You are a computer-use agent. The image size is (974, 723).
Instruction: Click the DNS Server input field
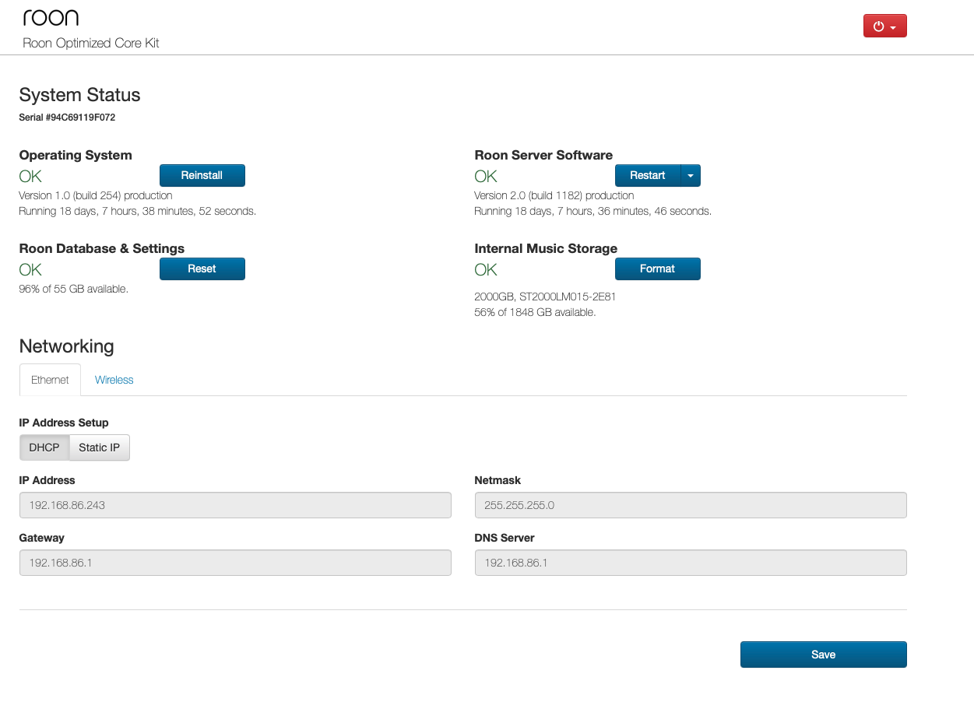(x=691, y=563)
